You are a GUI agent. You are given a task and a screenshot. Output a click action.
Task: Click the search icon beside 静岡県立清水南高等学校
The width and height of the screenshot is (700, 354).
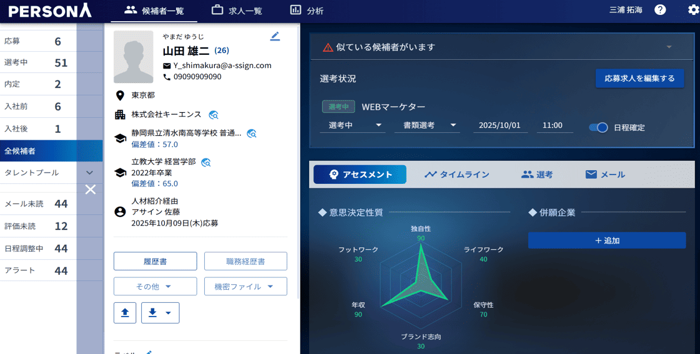[252, 133]
